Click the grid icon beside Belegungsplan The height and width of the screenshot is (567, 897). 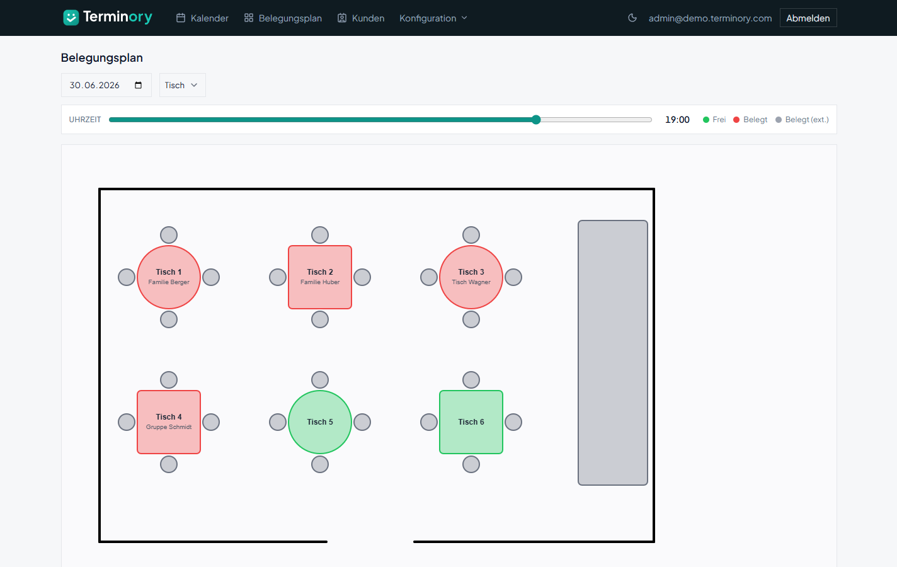pos(249,18)
